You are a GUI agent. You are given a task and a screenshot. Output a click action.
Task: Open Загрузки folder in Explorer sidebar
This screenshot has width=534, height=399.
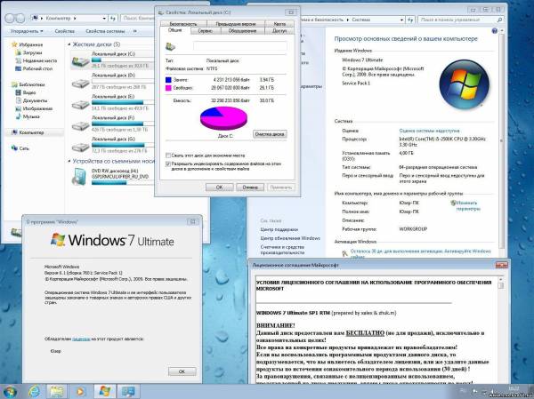coord(32,52)
